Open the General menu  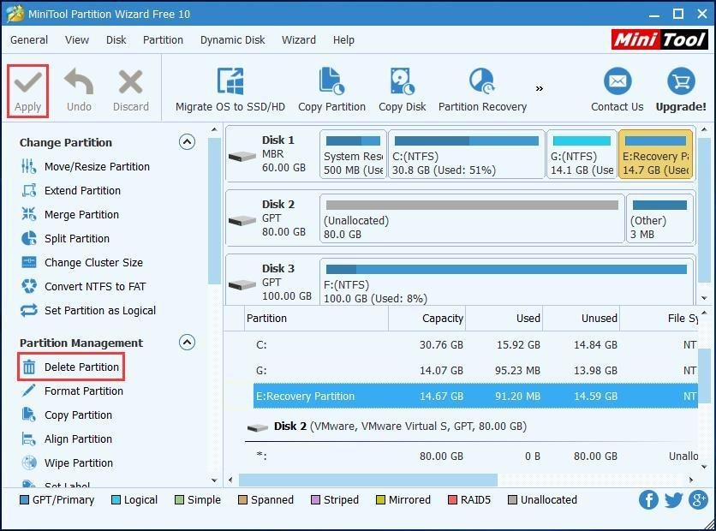click(x=29, y=40)
